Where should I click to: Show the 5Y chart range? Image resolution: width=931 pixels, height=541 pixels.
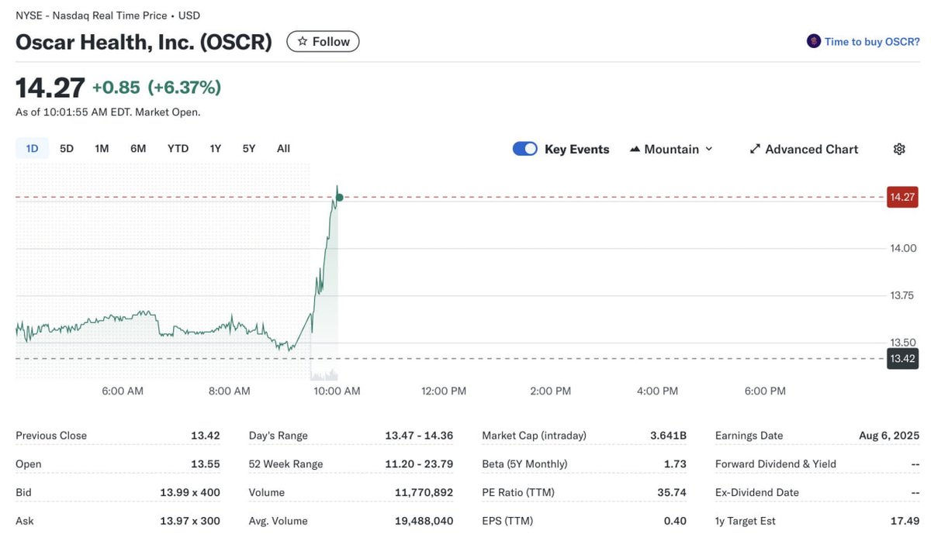click(x=249, y=148)
